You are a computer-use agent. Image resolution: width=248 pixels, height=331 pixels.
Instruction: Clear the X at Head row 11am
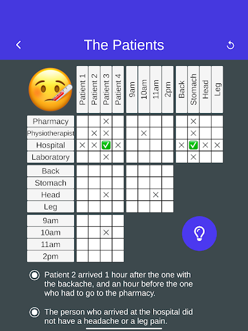click(156, 195)
